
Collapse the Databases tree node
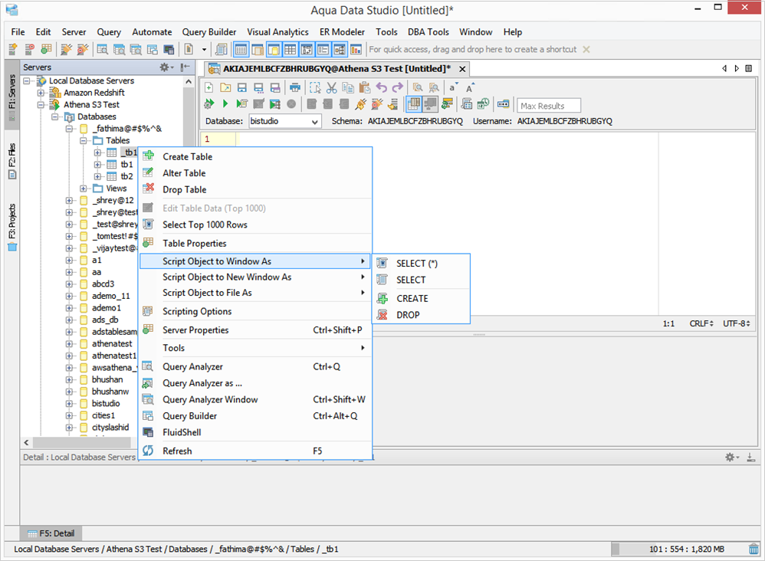[x=55, y=116]
